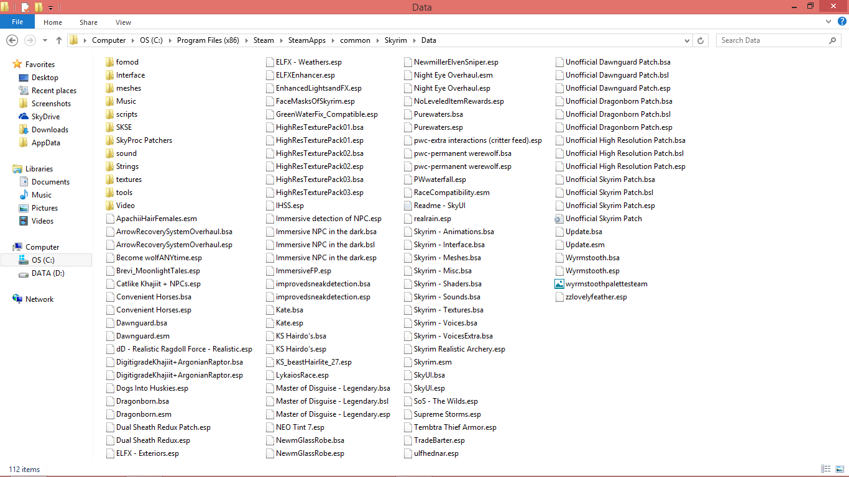The width and height of the screenshot is (849, 477).
Task: Select Unofficial Dawnguard Patch.bsa file name
Action: [618, 62]
